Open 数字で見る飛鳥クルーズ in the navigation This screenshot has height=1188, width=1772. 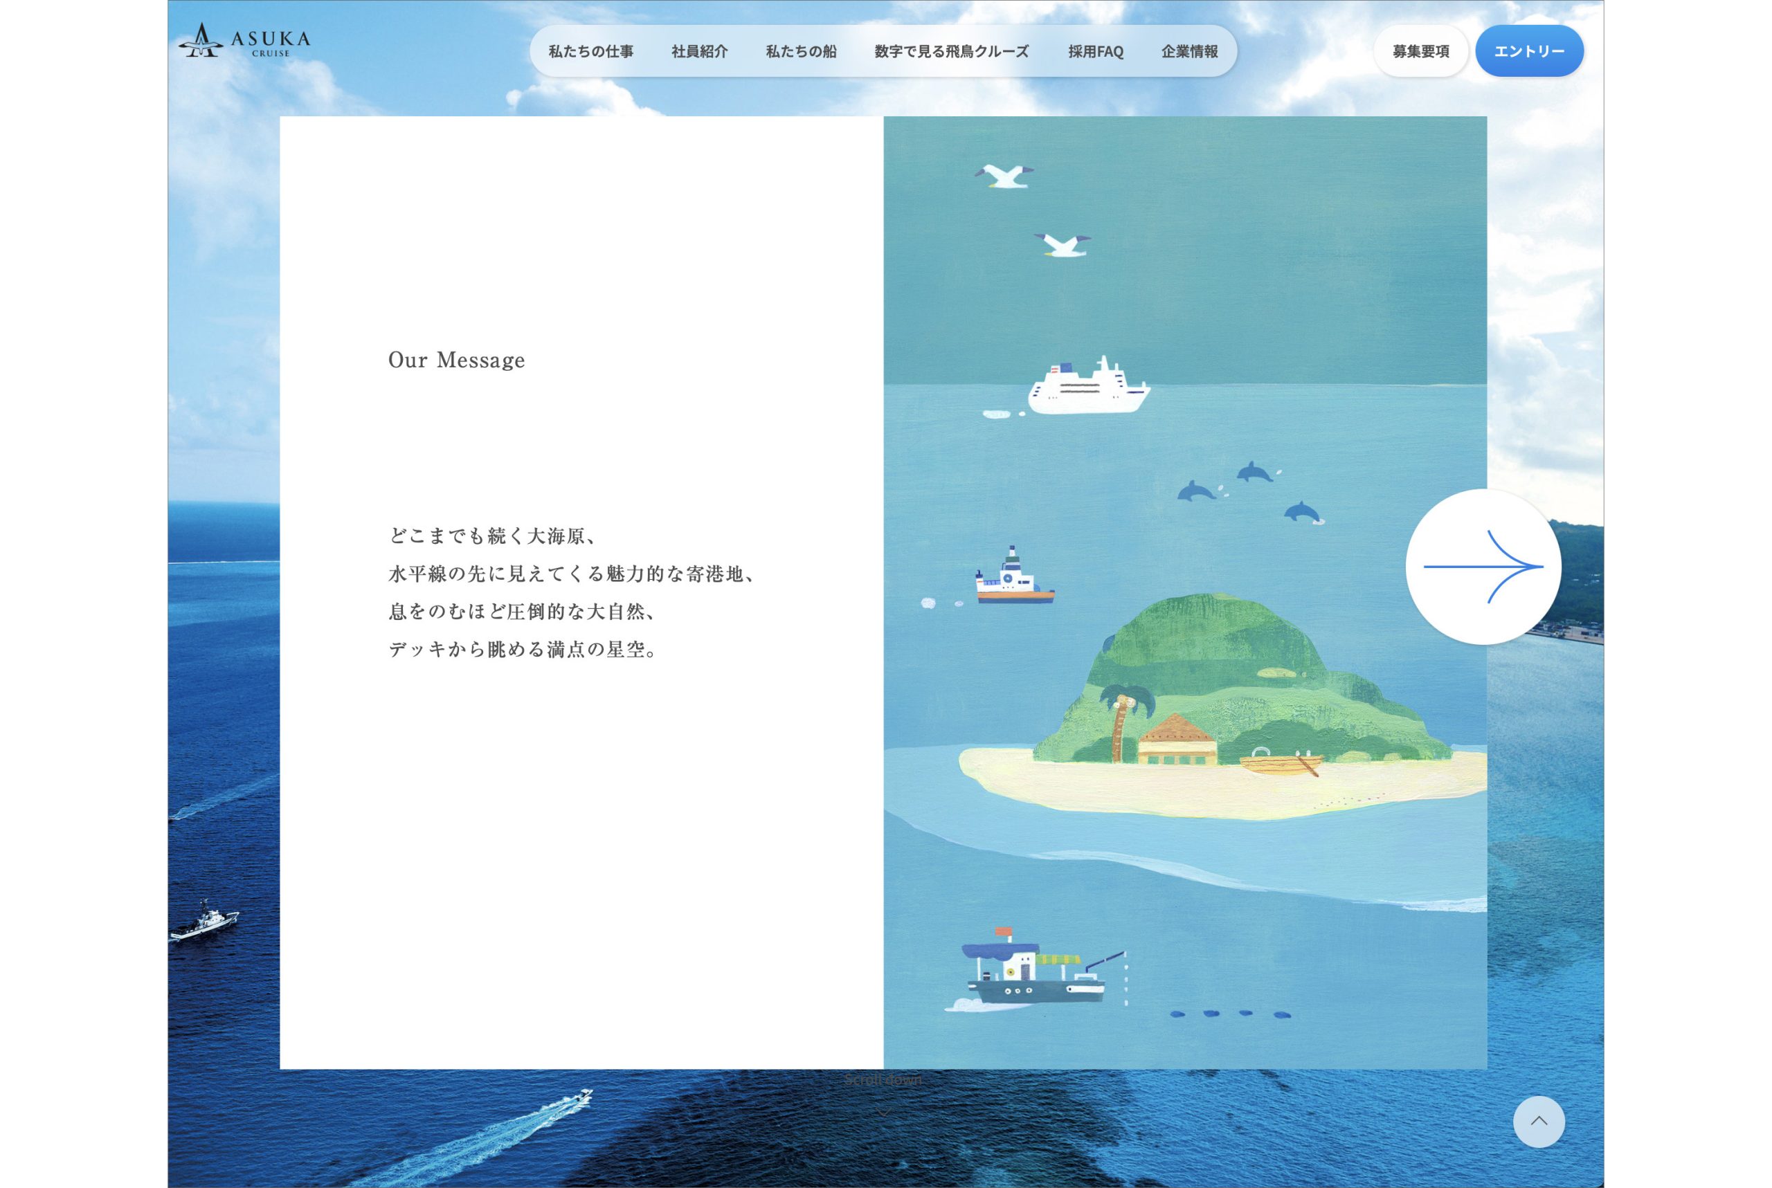click(x=951, y=51)
